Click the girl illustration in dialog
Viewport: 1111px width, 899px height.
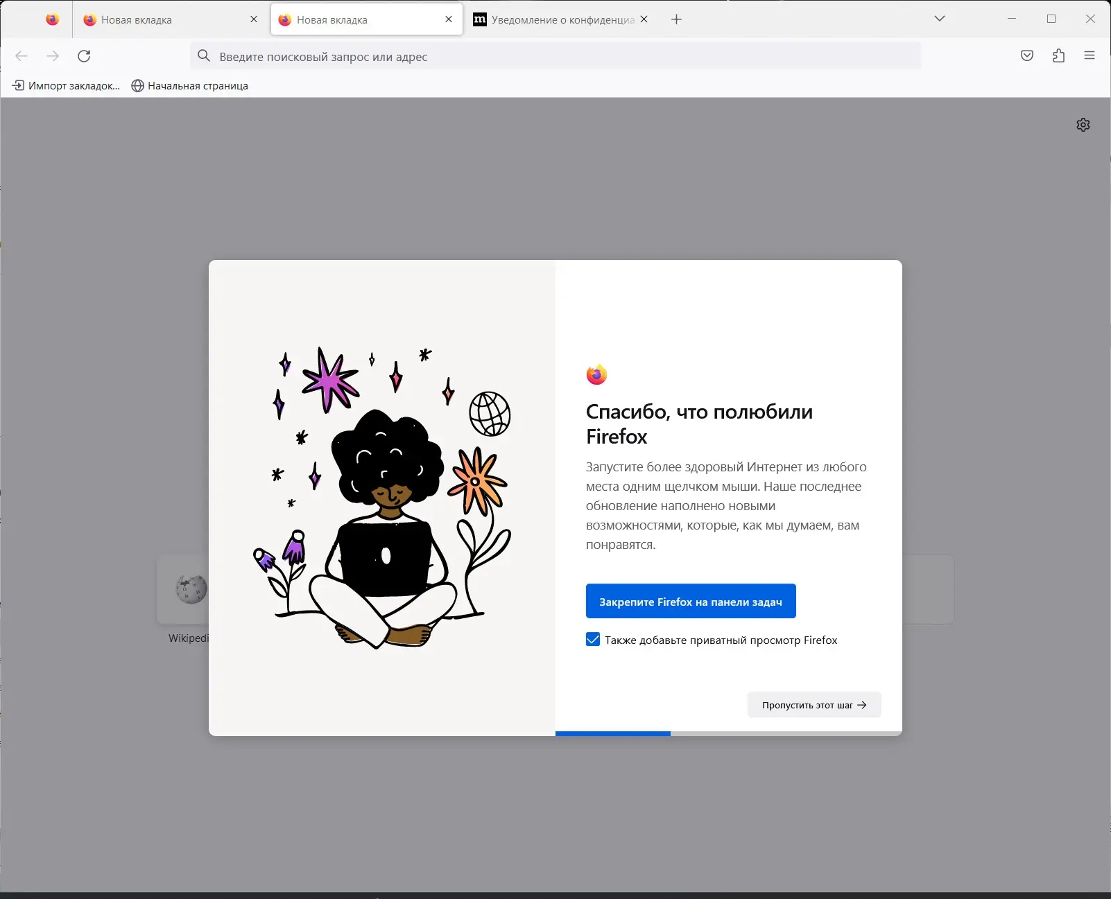pyautogui.click(x=382, y=498)
